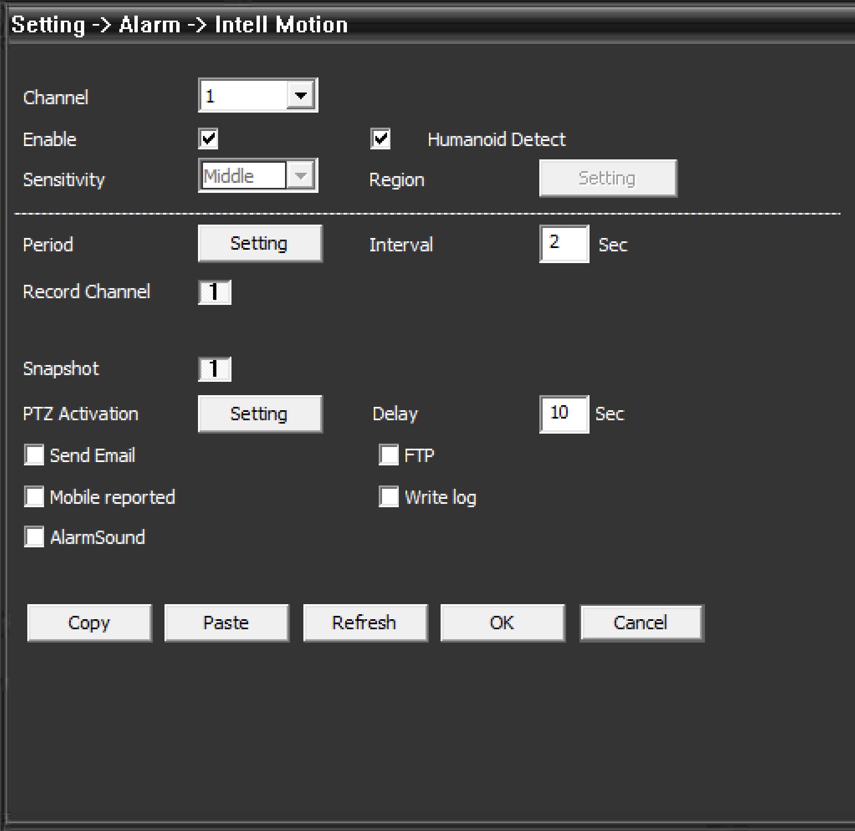
Task: Confirm settings with OK button
Action: [502, 623]
